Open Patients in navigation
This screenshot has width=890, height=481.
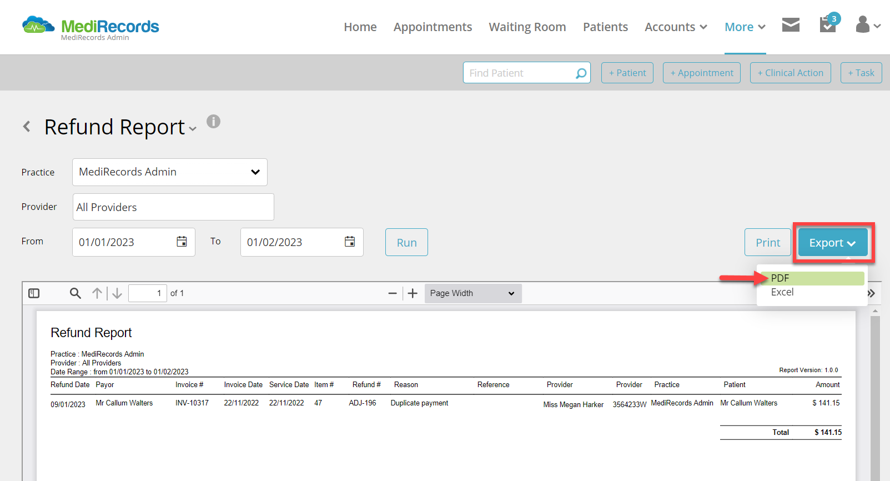(605, 27)
